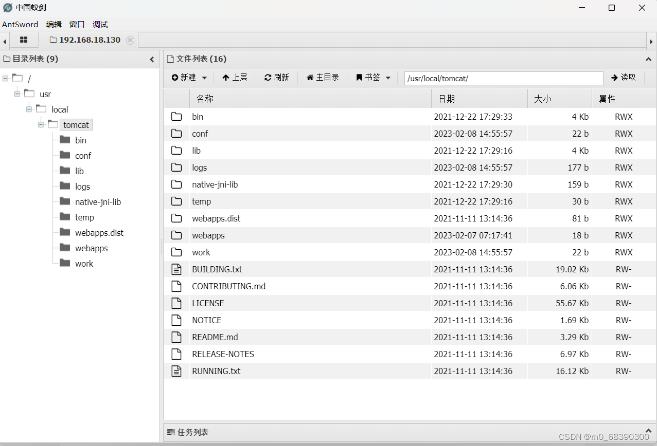Click the 读取 button to load the path
Image resolution: width=657 pixels, height=446 pixels.
click(x=623, y=78)
